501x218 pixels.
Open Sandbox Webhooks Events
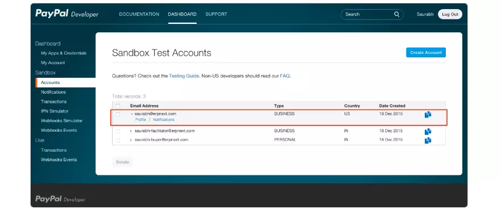[59, 131]
